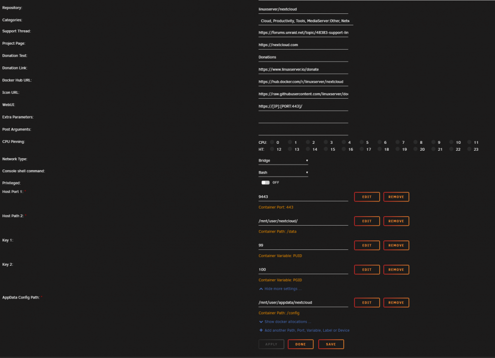The image size is (495, 358).
Task: Open Console shell command Bash dropdown
Action: click(x=283, y=173)
